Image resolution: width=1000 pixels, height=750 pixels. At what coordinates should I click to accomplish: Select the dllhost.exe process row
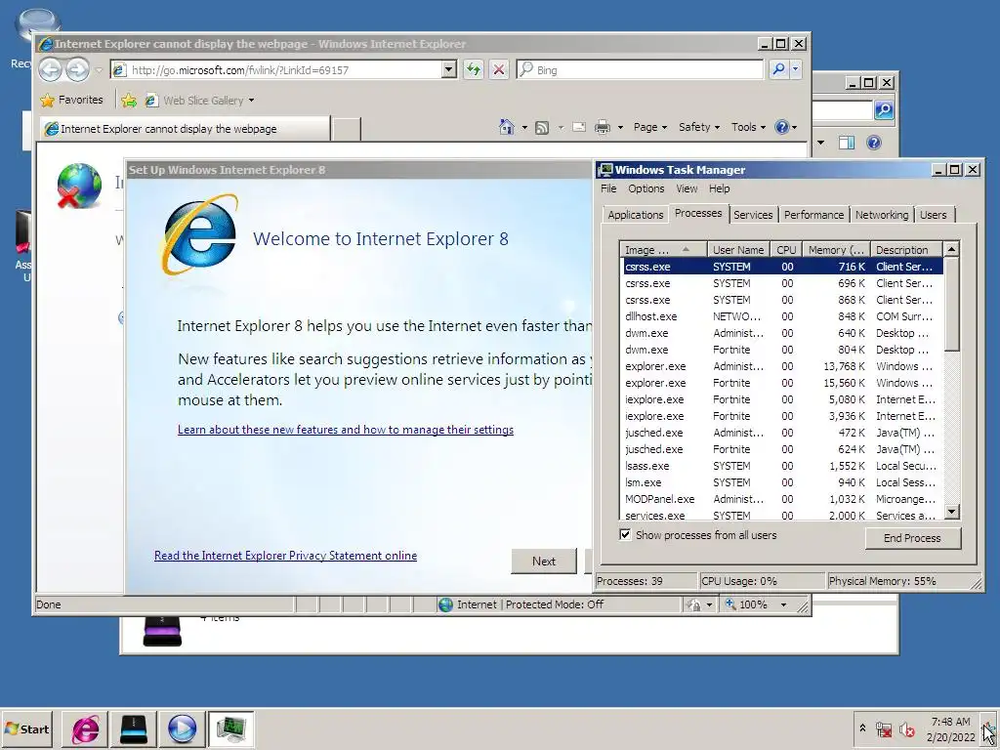point(783,316)
